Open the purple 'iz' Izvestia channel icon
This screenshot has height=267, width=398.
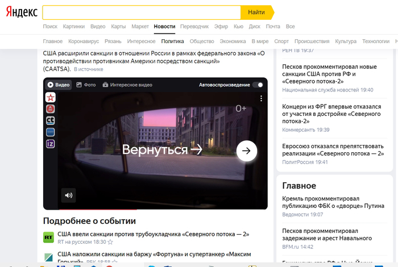coord(50,144)
